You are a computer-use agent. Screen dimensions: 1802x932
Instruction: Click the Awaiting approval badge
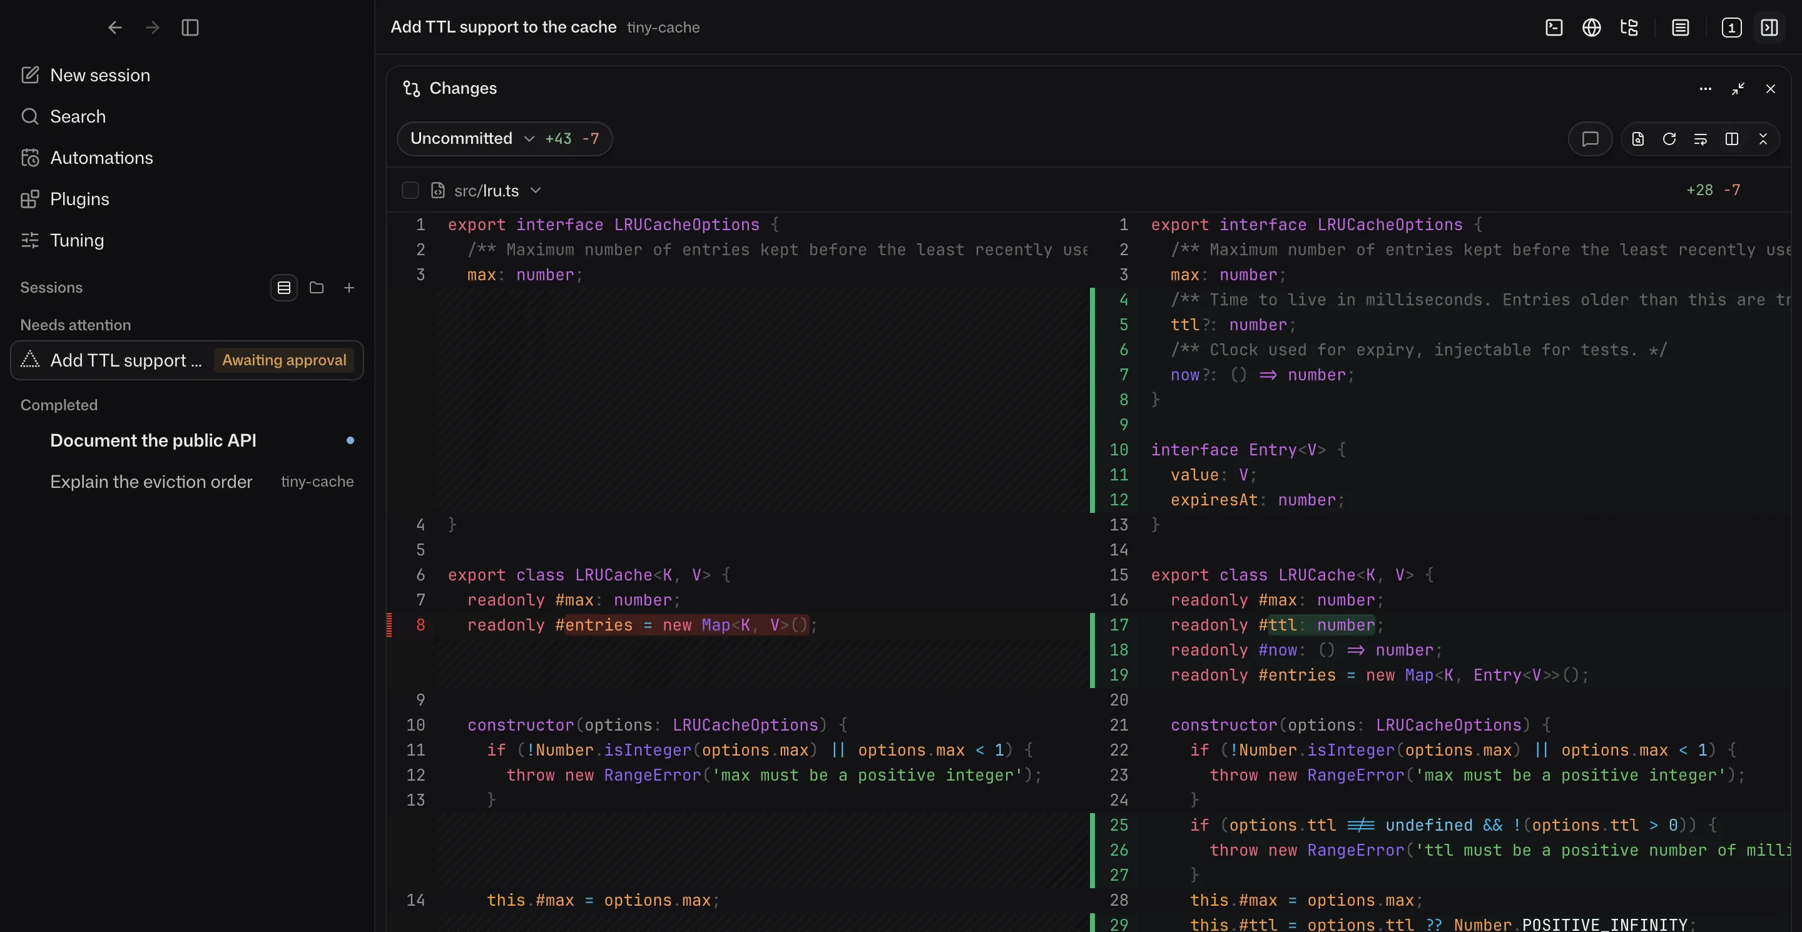[284, 360]
